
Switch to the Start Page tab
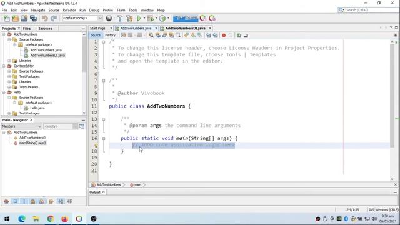[97, 28]
